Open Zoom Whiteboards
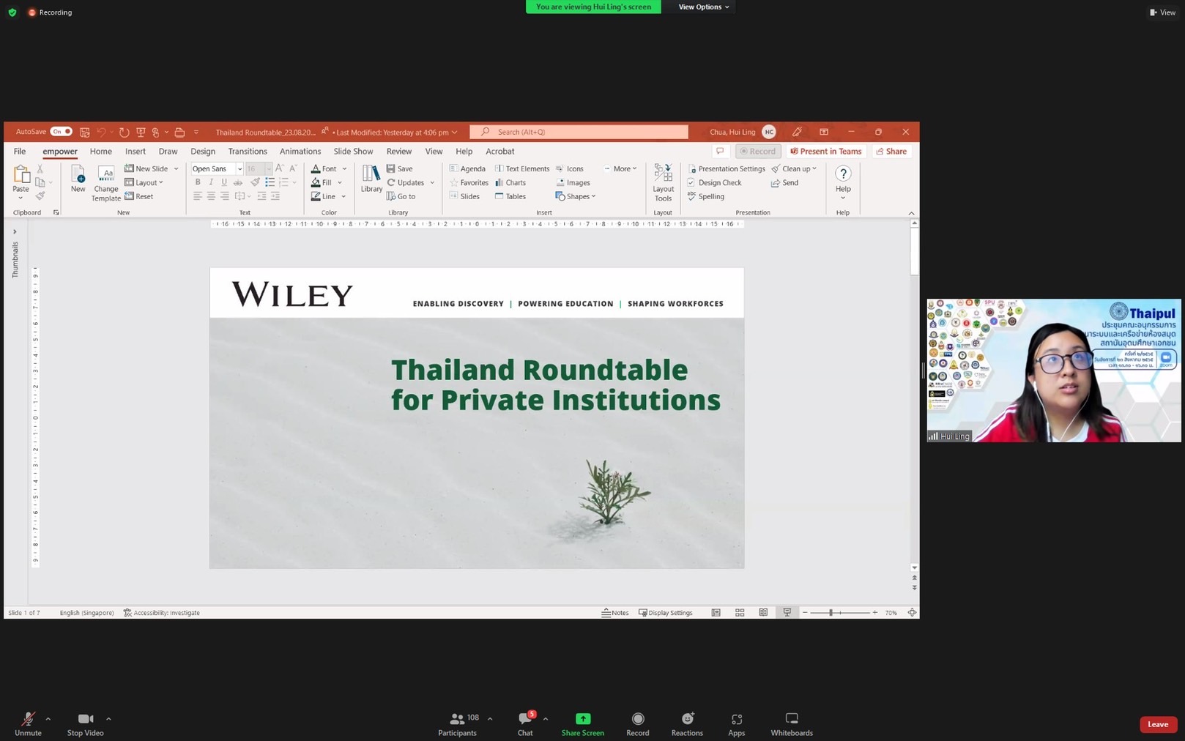Image resolution: width=1185 pixels, height=741 pixels. [792, 724]
